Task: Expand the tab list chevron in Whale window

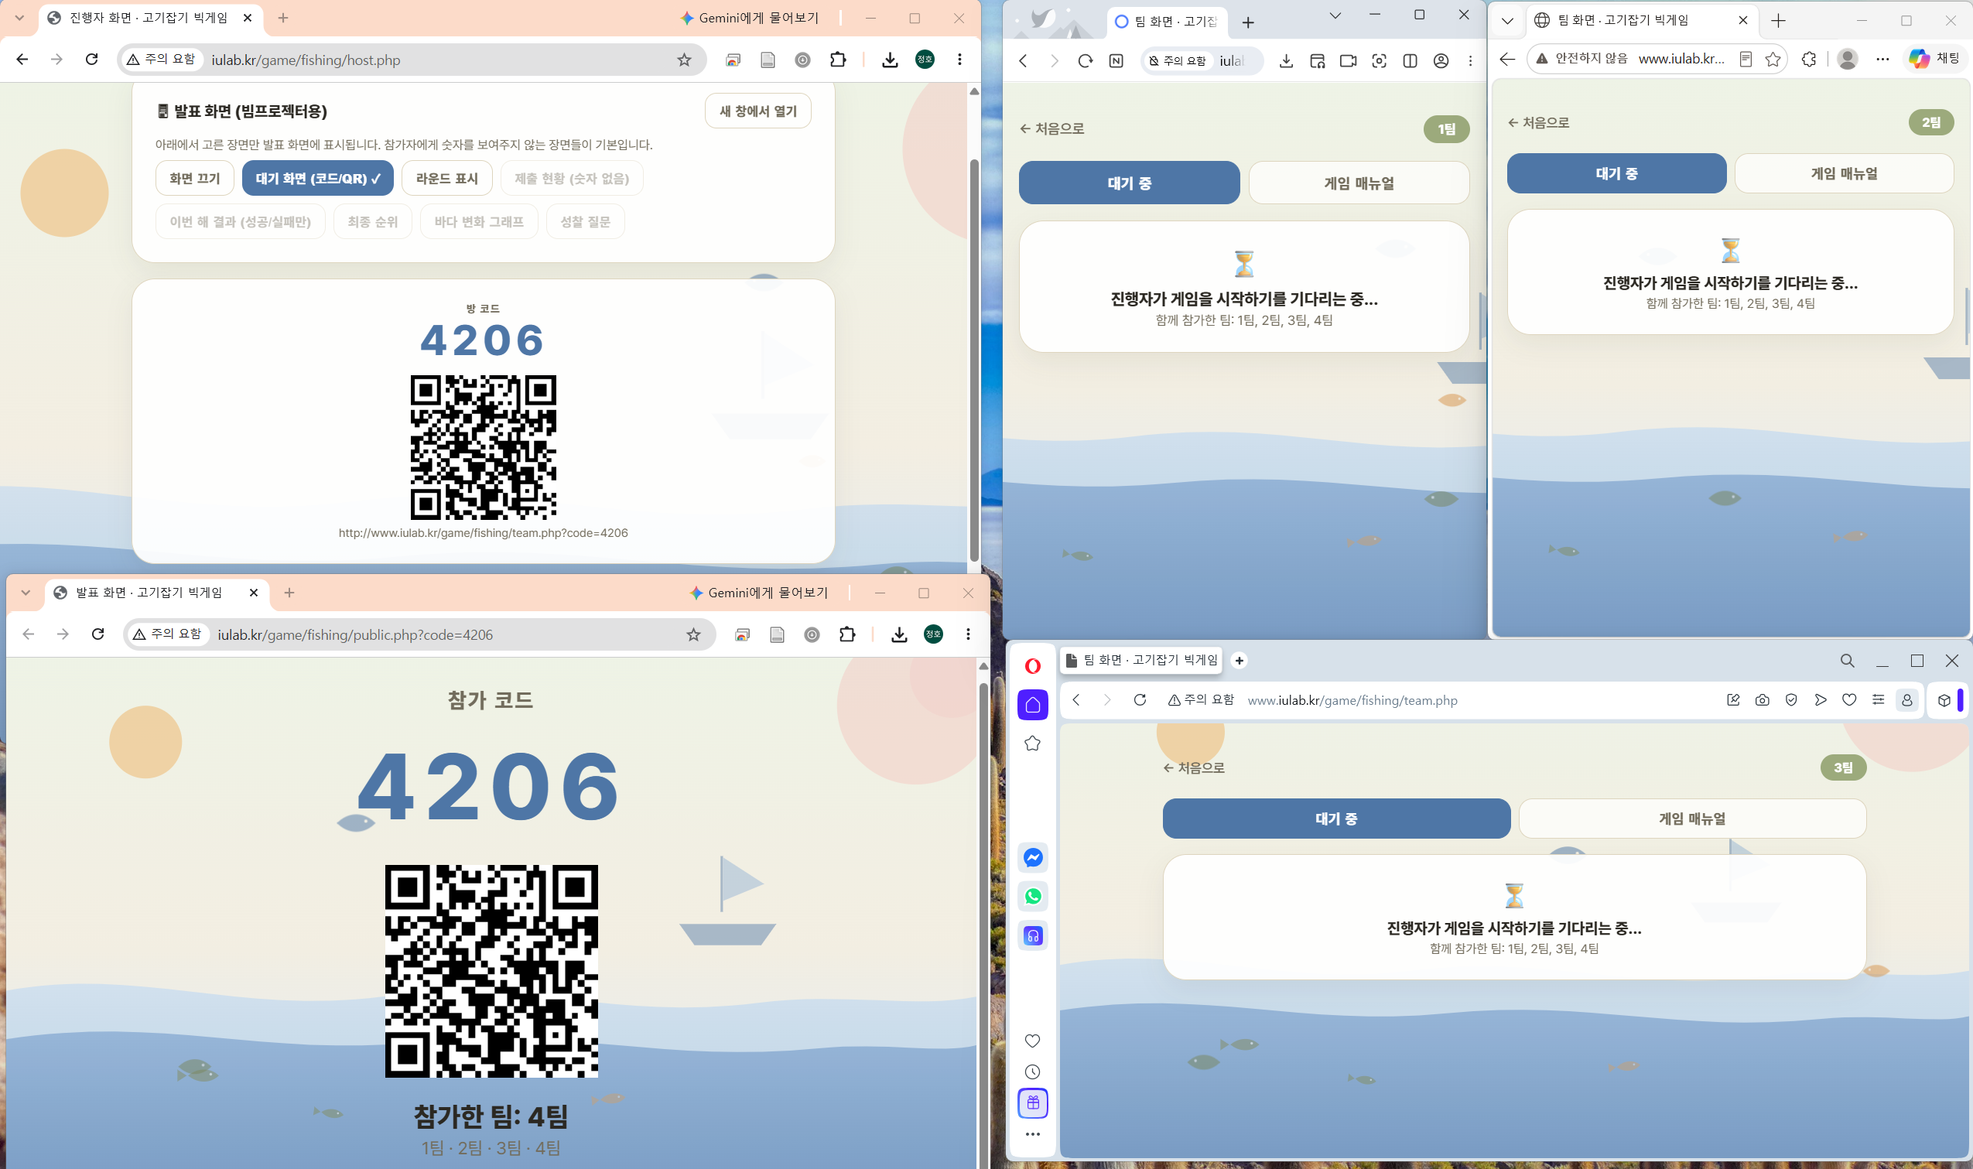Action: (1335, 15)
